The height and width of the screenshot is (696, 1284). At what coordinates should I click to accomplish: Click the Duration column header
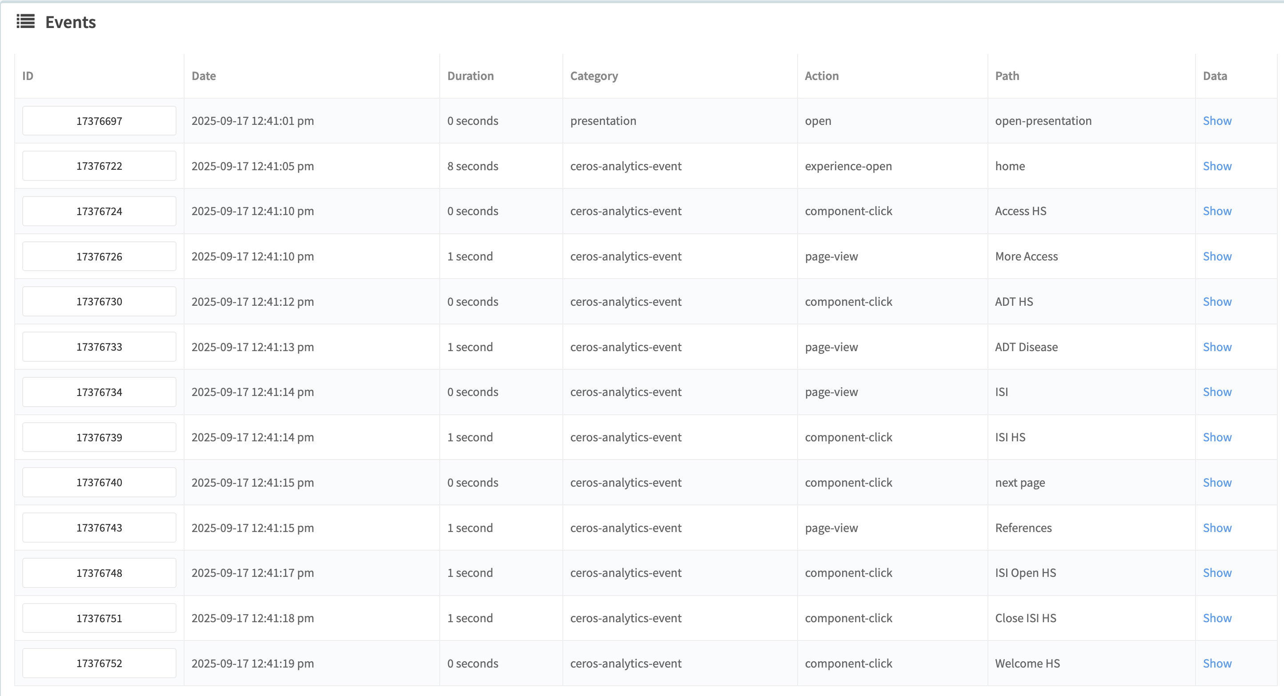point(470,76)
